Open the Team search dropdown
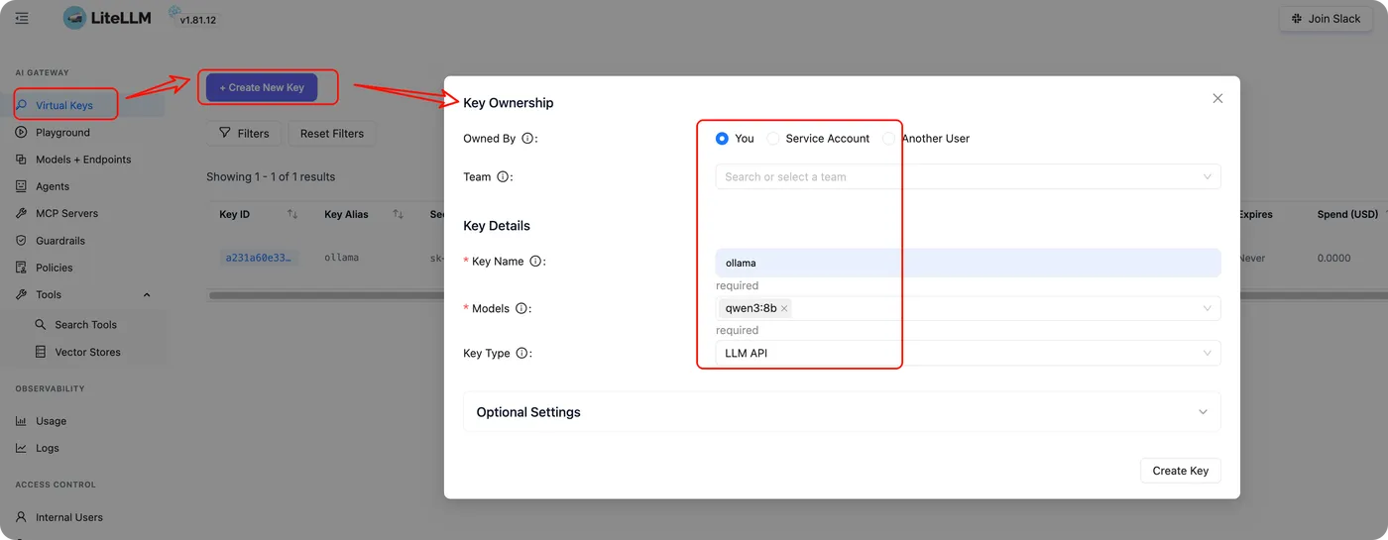 pos(967,176)
